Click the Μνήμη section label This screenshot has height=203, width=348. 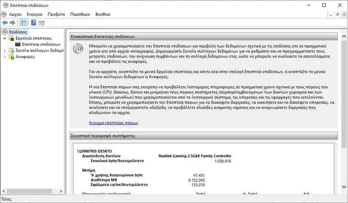click(x=89, y=170)
